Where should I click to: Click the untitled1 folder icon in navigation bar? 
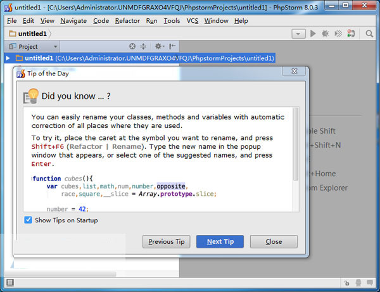point(13,34)
